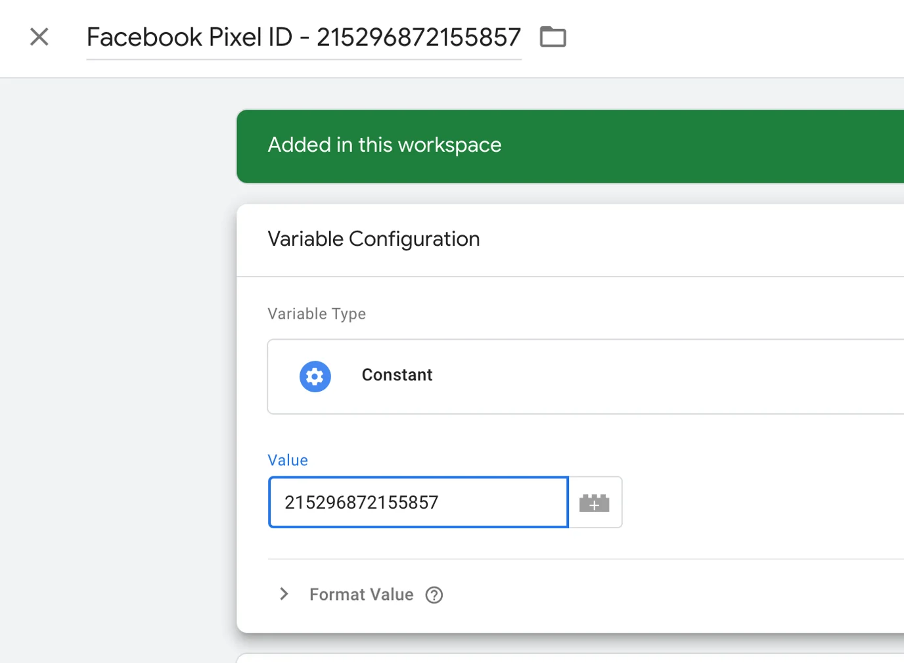The height and width of the screenshot is (663, 904).
Task: Click the Variable Type label
Action: 317,314
